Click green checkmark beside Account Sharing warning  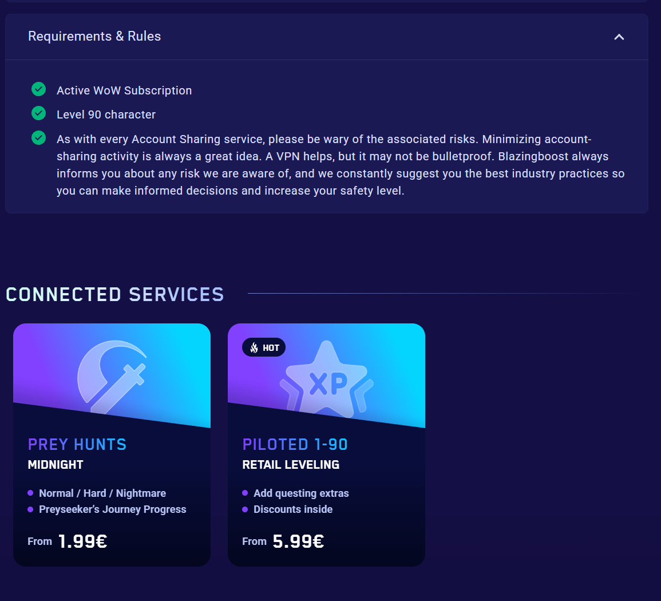click(39, 137)
